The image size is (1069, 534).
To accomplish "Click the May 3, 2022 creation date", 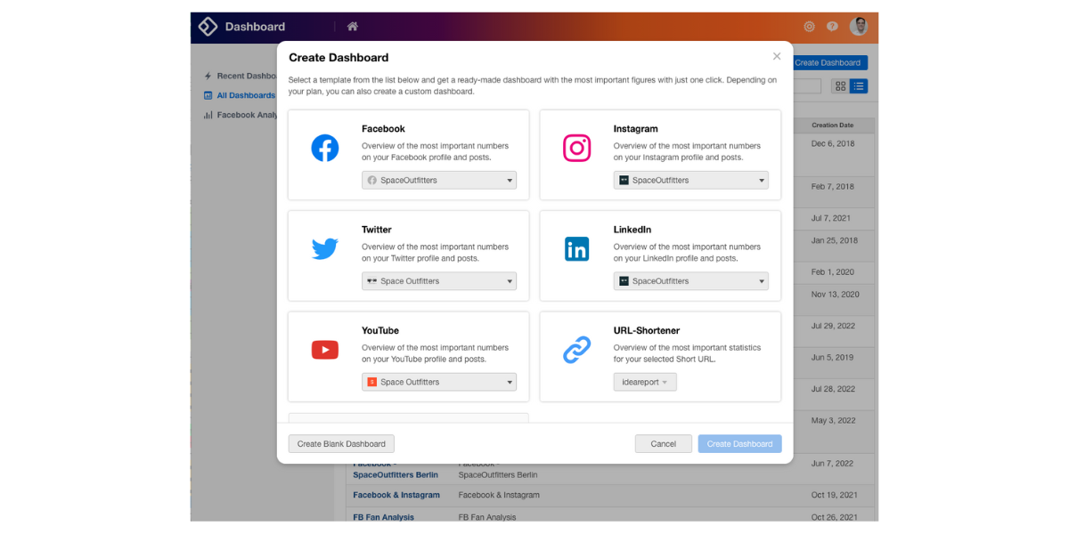I will point(833,420).
